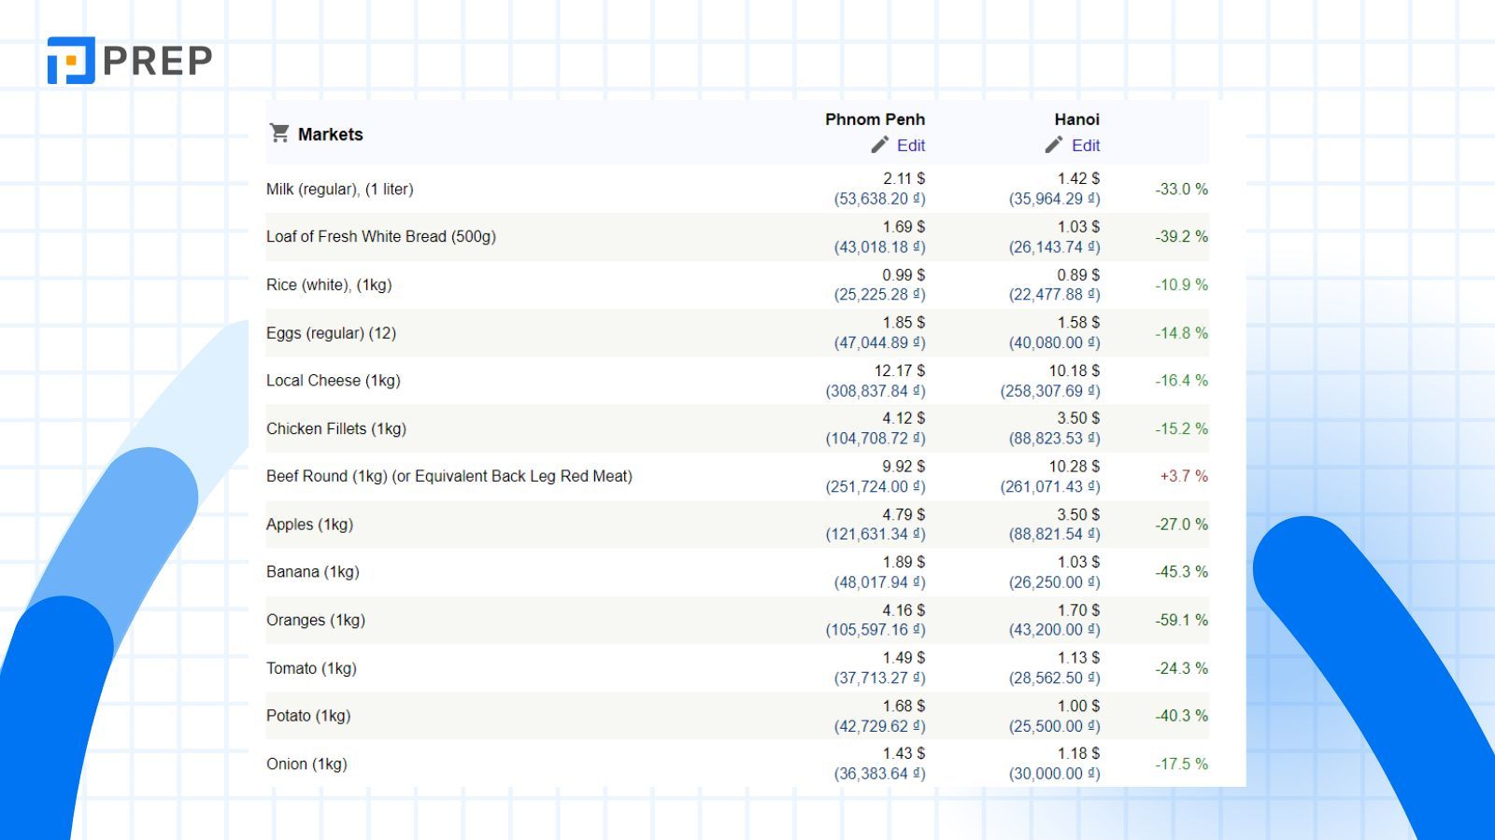Image resolution: width=1495 pixels, height=840 pixels.
Task: Click the Eggs (regular) (12) label
Action: click(x=332, y=333)
